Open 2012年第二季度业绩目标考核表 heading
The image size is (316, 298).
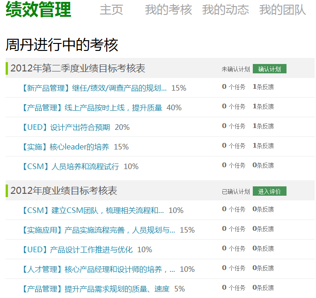point(78,68)
